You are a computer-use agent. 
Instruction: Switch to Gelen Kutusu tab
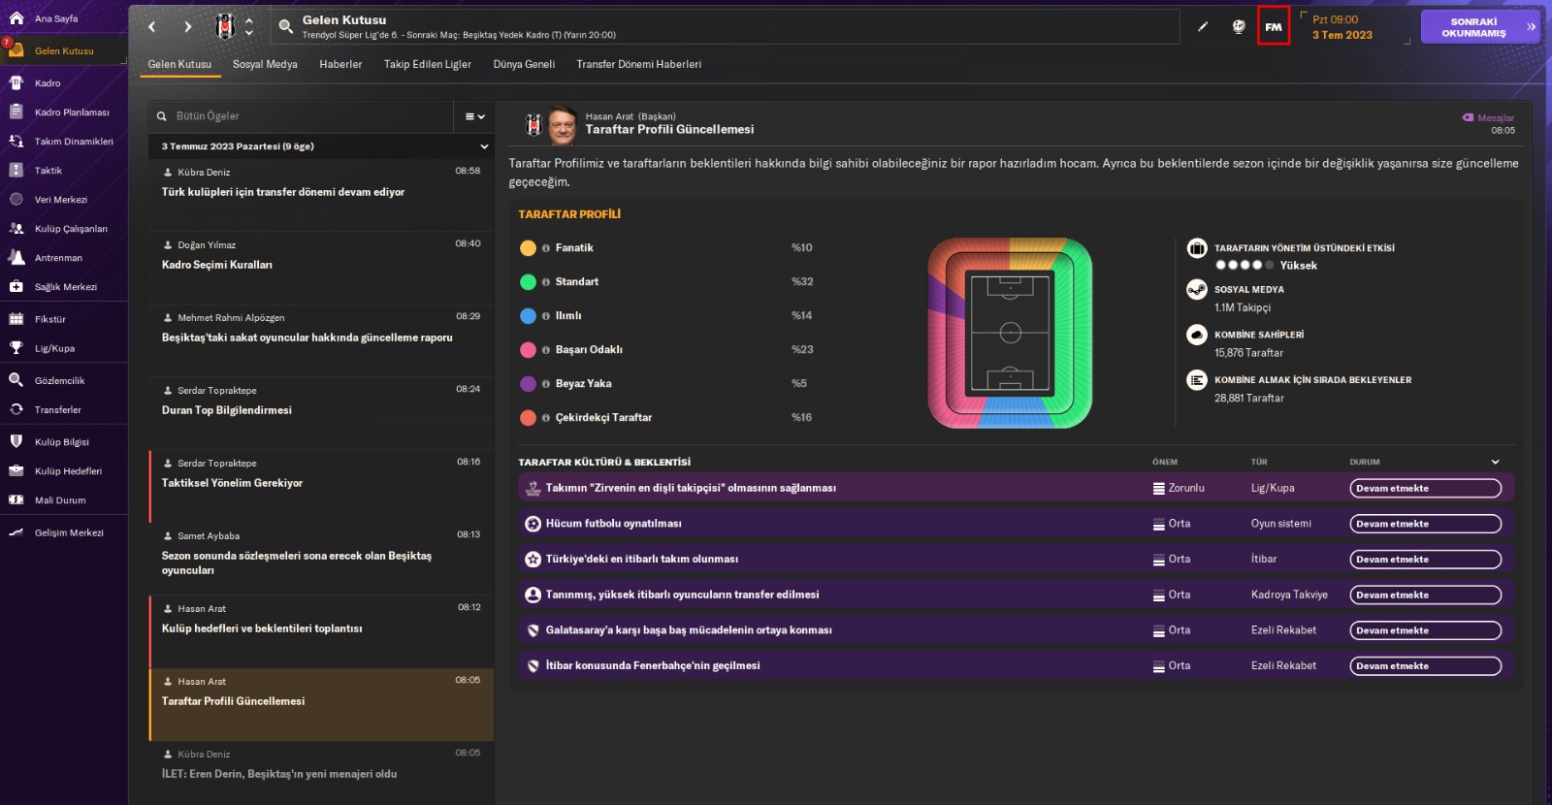click(x=179, y=64)
